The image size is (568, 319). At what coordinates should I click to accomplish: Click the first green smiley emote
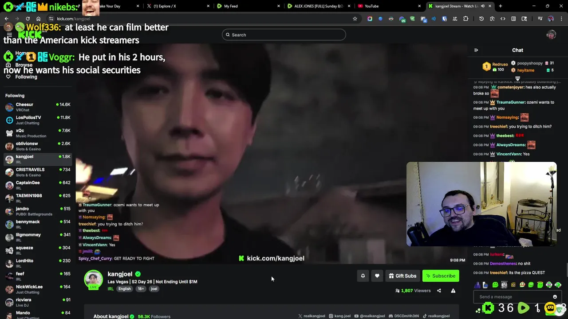[495, 285]
